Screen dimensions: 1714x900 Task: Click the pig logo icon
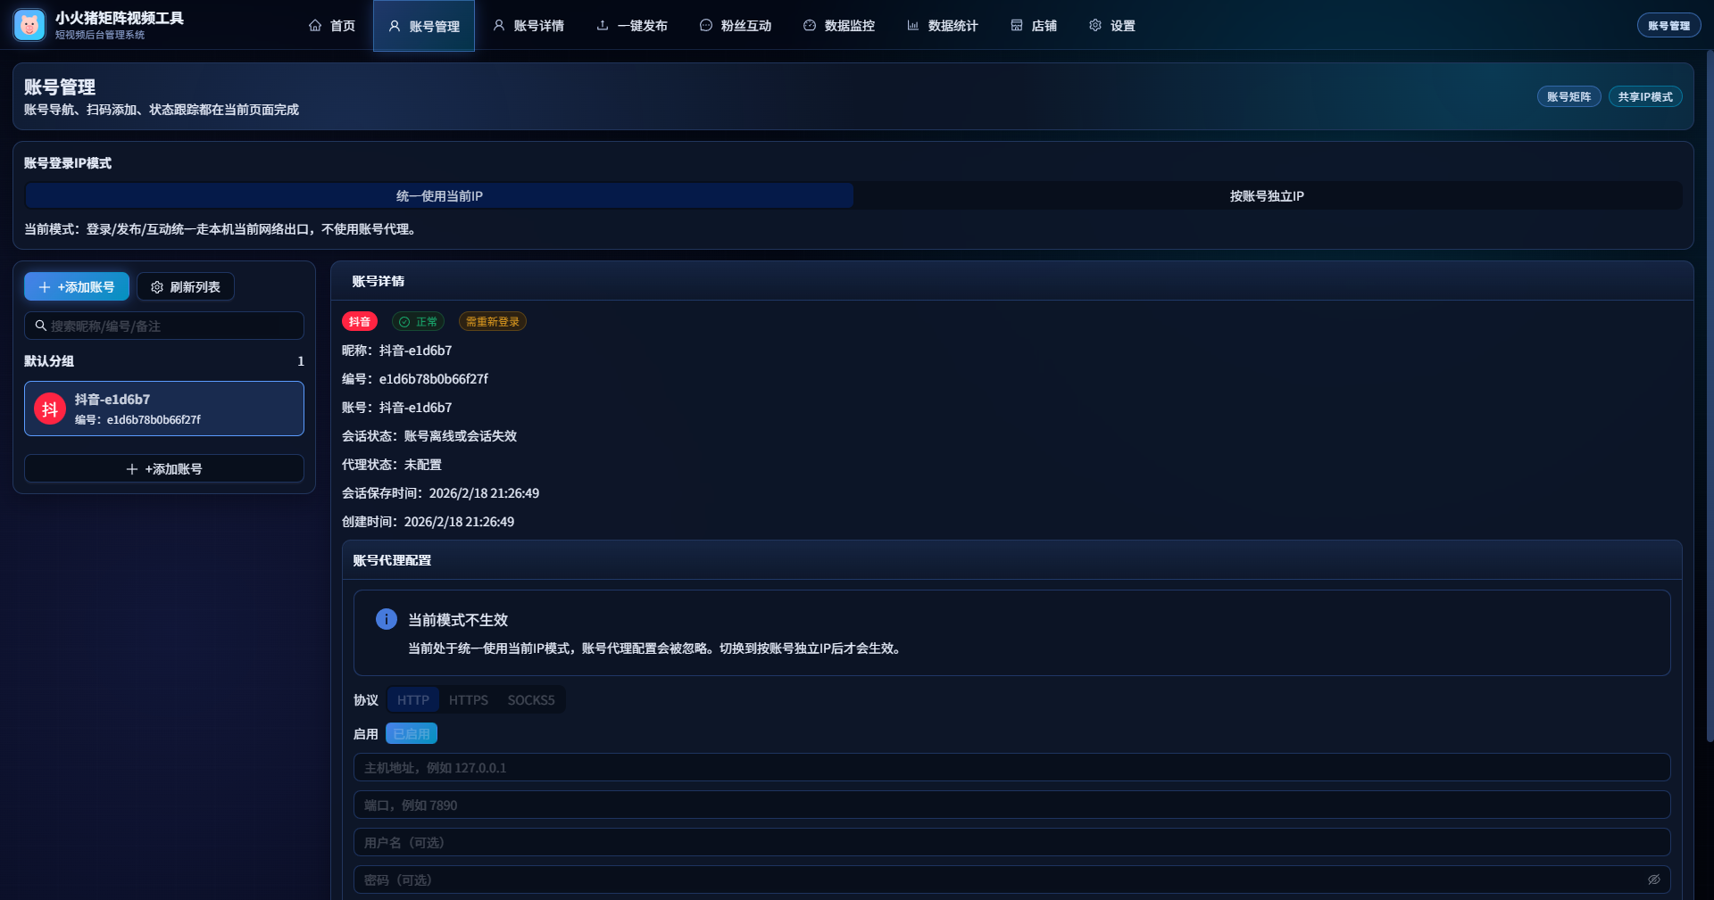(x=29, y=25)
